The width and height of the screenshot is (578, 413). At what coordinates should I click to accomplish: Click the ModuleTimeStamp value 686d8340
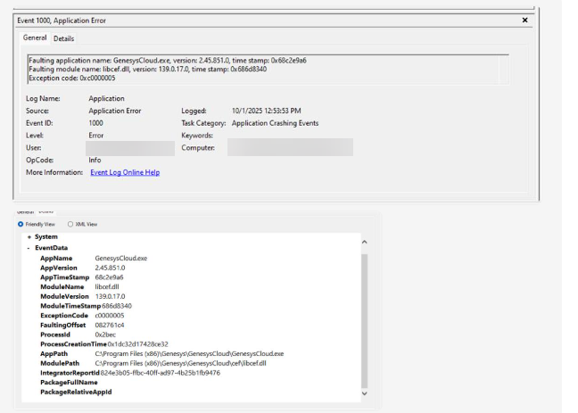tap(117, 306)
